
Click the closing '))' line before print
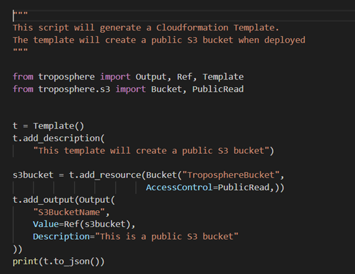pos(17,249)
